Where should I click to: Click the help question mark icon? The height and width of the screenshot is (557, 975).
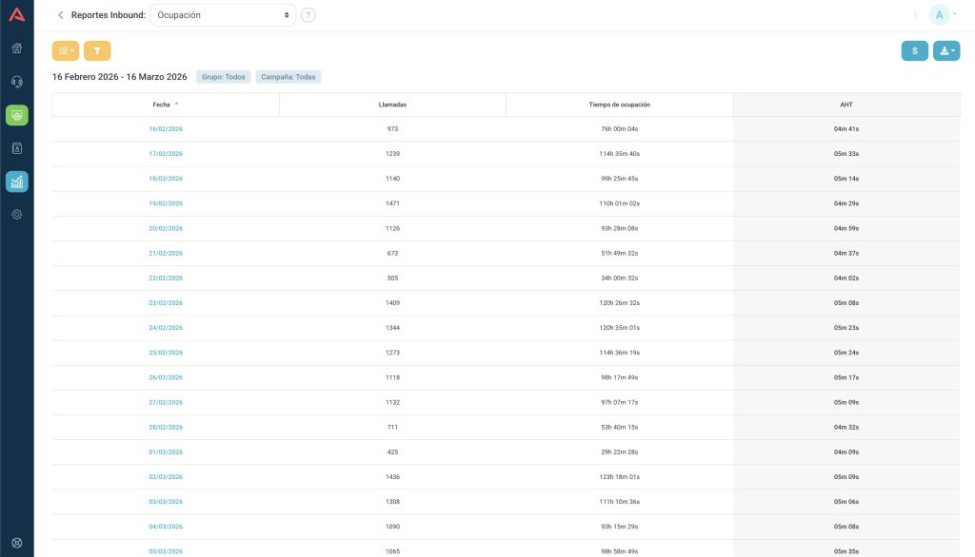[308, 15]
